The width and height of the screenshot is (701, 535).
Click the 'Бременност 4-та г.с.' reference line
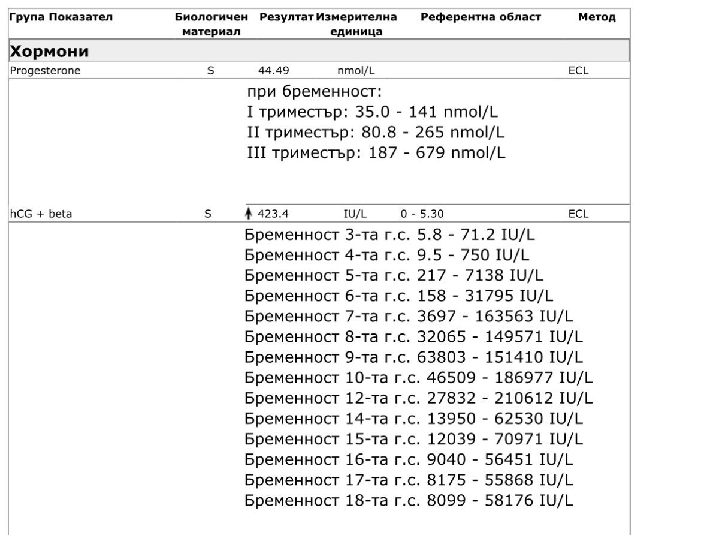coord(387,256)
